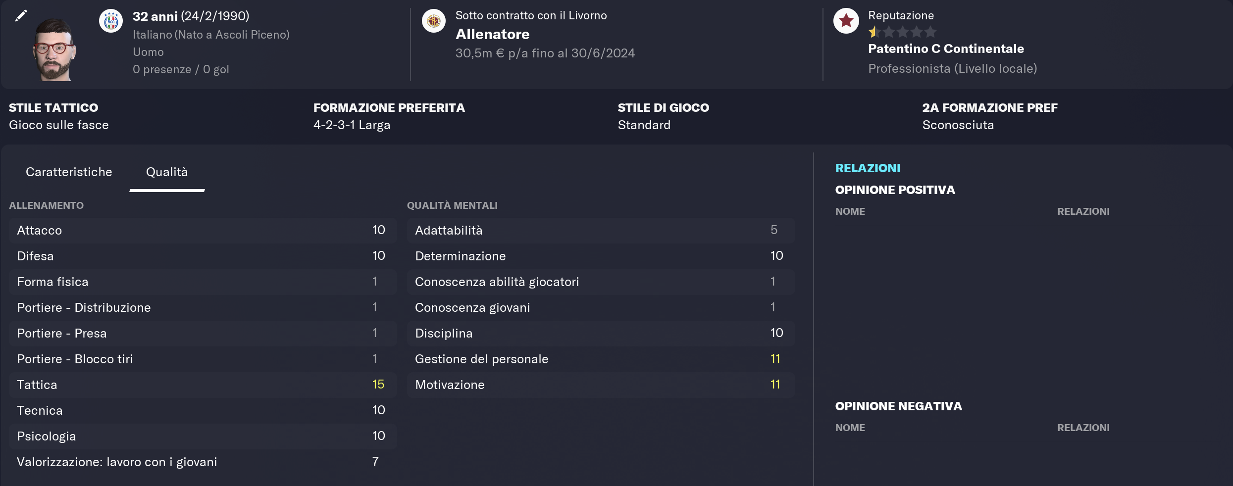Viewport: 1233px width, 486px height.
Task: Switch to the Caratteristiche tab
Action: (69, 172)
